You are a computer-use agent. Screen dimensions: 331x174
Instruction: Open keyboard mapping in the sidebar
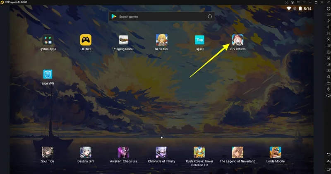(x=329, y=15)
